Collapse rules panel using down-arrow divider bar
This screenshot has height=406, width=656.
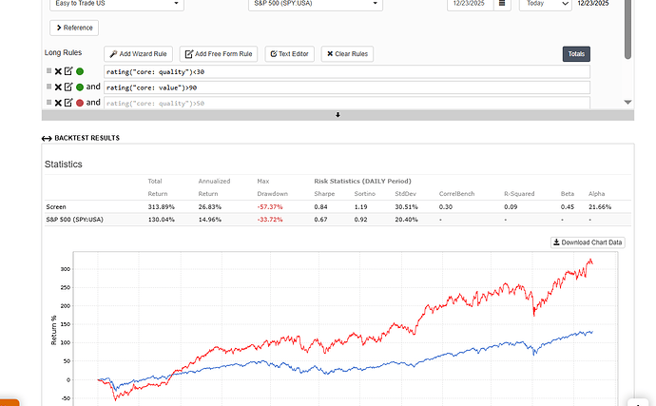click(x=338, y=115)
